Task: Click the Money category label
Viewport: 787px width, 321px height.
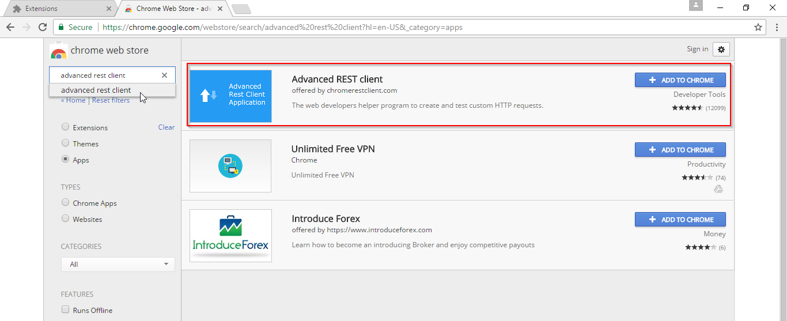Action: click(x=714, y=234)
